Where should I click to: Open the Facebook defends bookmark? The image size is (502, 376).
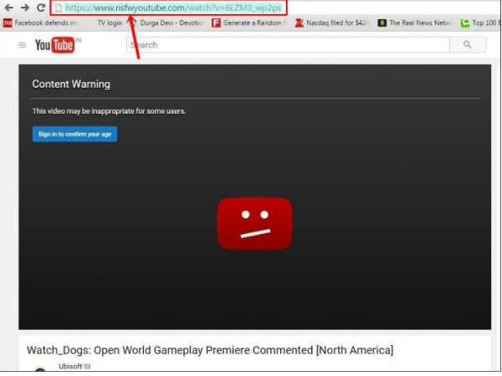(x=40, y=23)
